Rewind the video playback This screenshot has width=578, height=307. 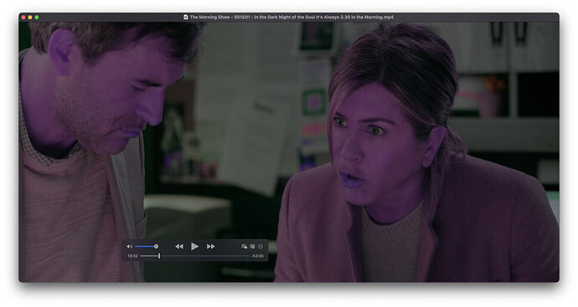(179, 246)
